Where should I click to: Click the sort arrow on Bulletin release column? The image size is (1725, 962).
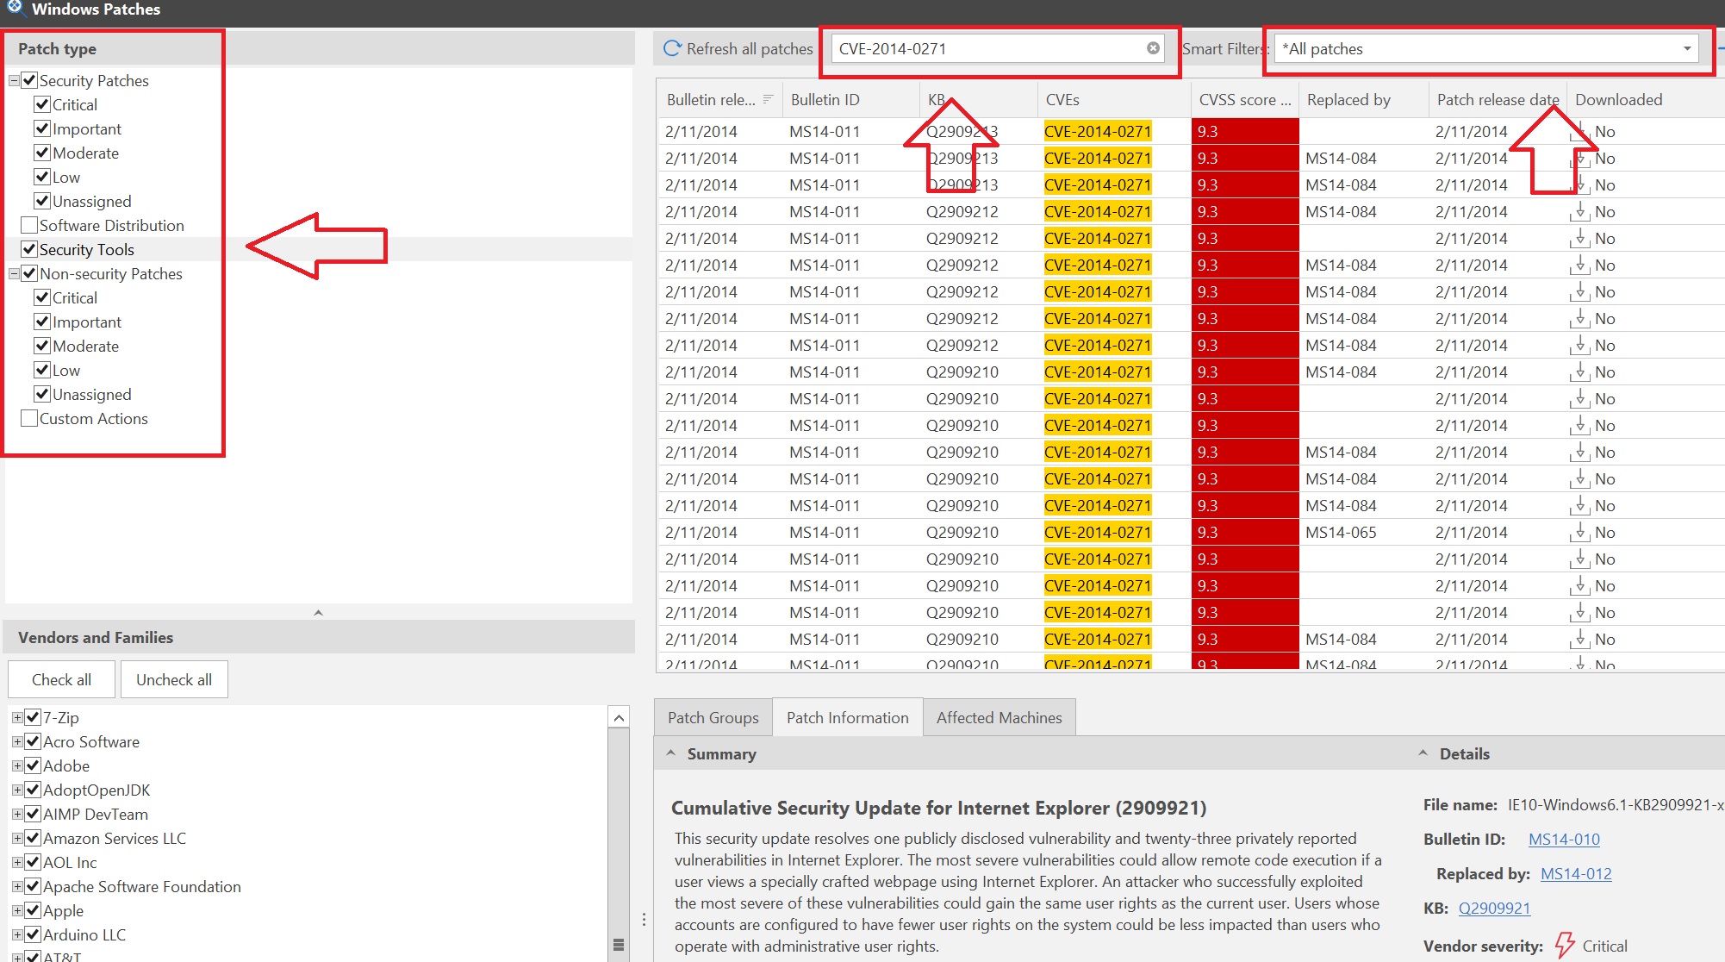pyautogui.click(x=768, y=99)
